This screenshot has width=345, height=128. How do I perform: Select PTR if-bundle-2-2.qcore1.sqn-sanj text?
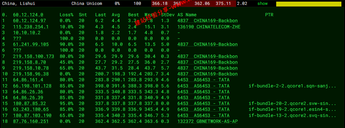[292, 86]
